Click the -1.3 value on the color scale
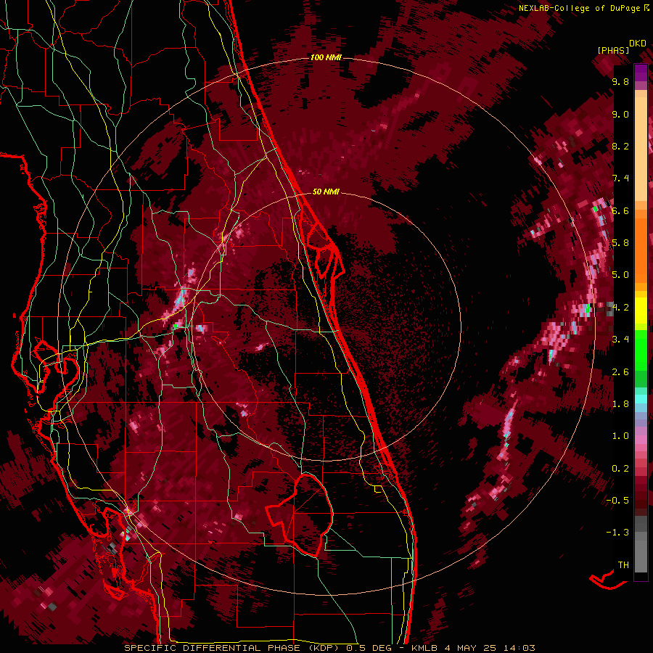 click(x=618, y=533)
